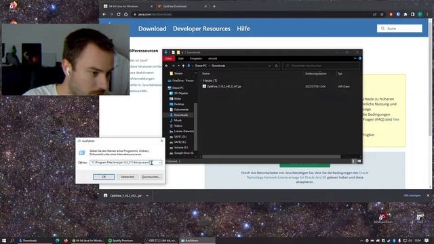Open Chrome home page button
Viewport: 434px width, 244px height.
pyautogui.click(x=125, y=14)
